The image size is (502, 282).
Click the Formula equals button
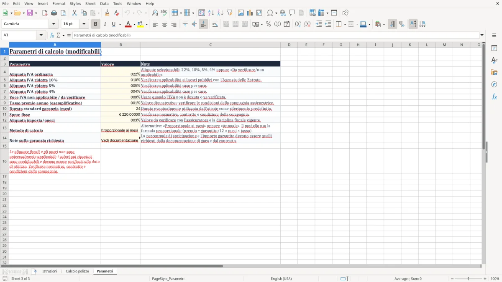pos(69,35)
